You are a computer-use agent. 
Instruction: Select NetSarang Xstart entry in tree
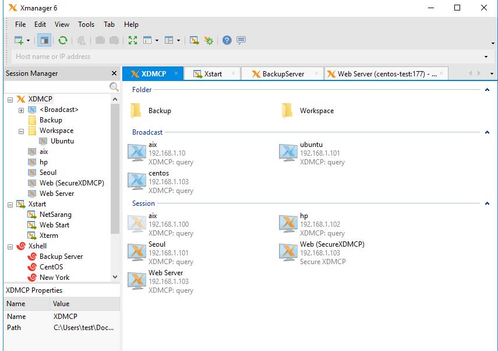pos(55,215)
